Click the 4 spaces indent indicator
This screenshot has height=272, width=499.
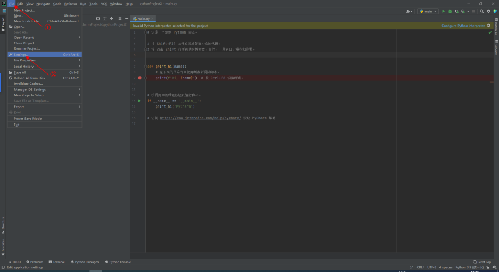446,267
